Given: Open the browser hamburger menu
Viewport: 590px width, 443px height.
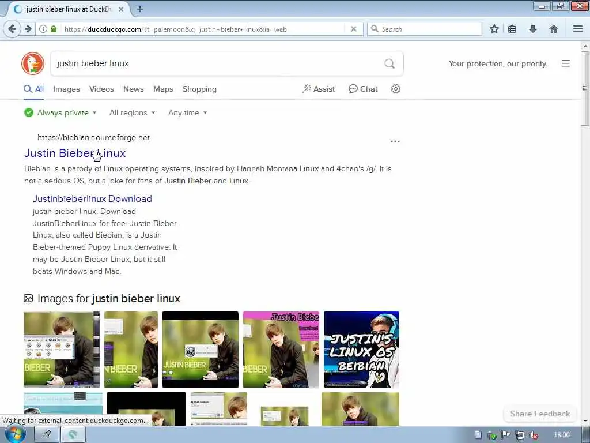Looking at the screenshot, I should tap(578, 29).
